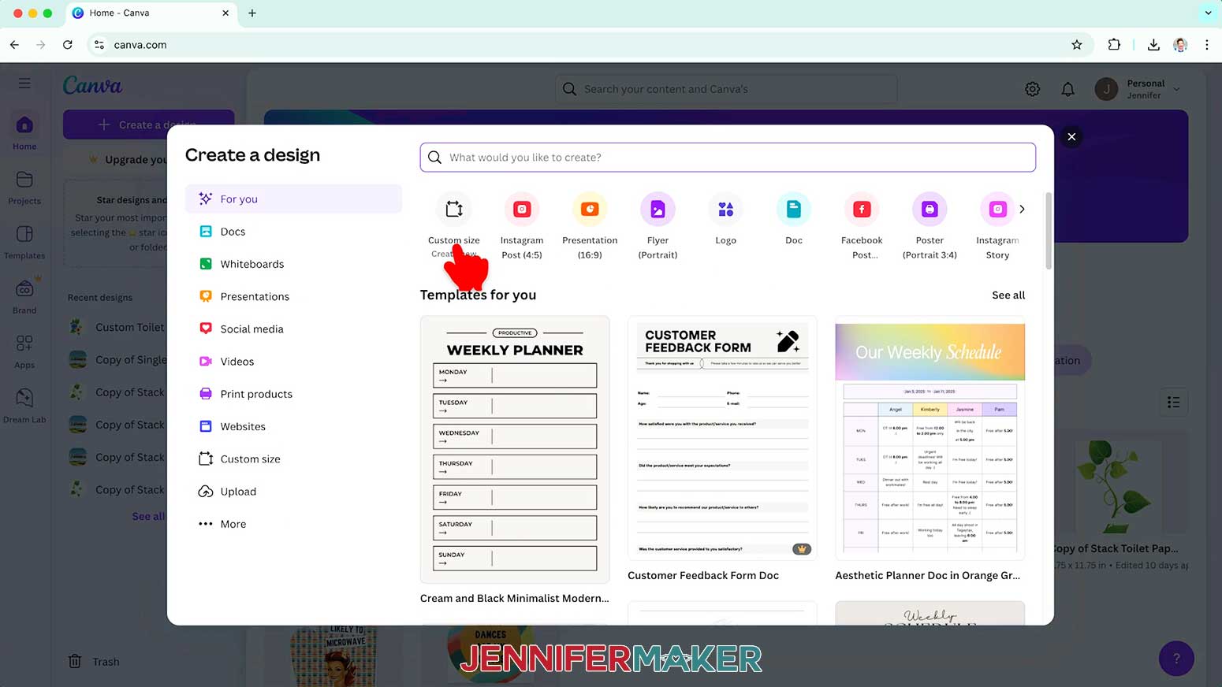
Task: Open Dream Lab in the sidebar
Action: [24, 406]
